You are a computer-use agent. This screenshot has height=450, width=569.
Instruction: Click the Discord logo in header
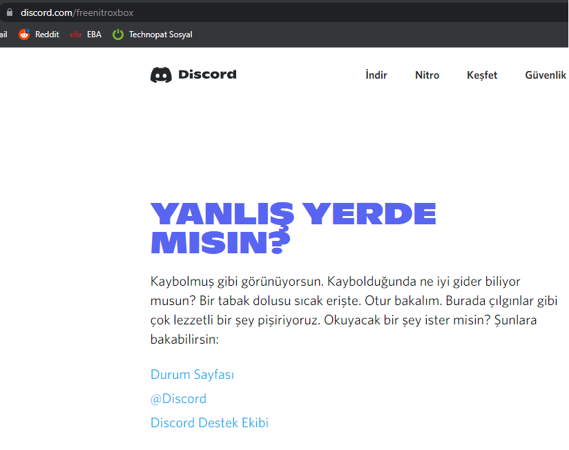(193, 75)
